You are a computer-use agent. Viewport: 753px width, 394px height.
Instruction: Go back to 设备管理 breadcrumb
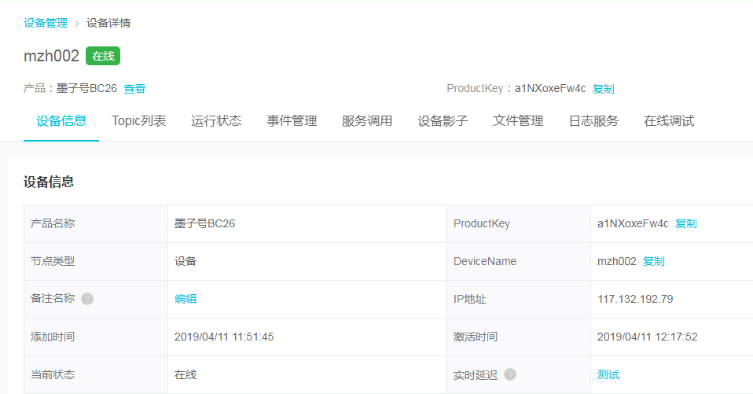point(46,23)
